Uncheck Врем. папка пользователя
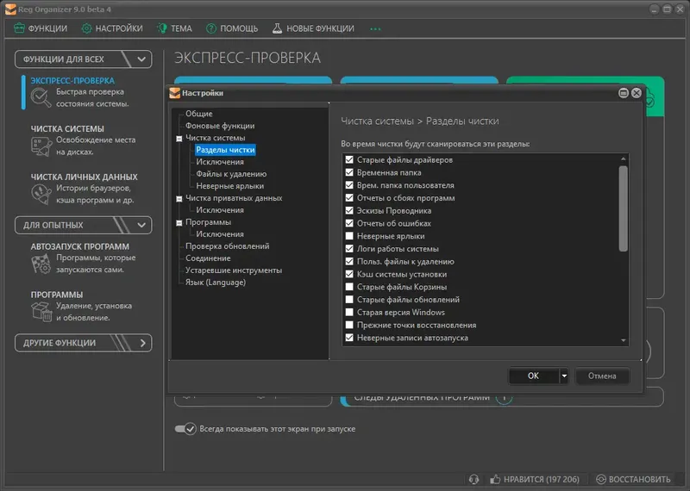Screen dimensions: 690x491 [349, 185]
